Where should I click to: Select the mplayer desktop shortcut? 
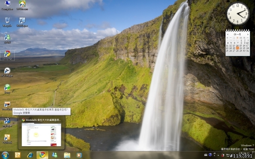(7, 122)
